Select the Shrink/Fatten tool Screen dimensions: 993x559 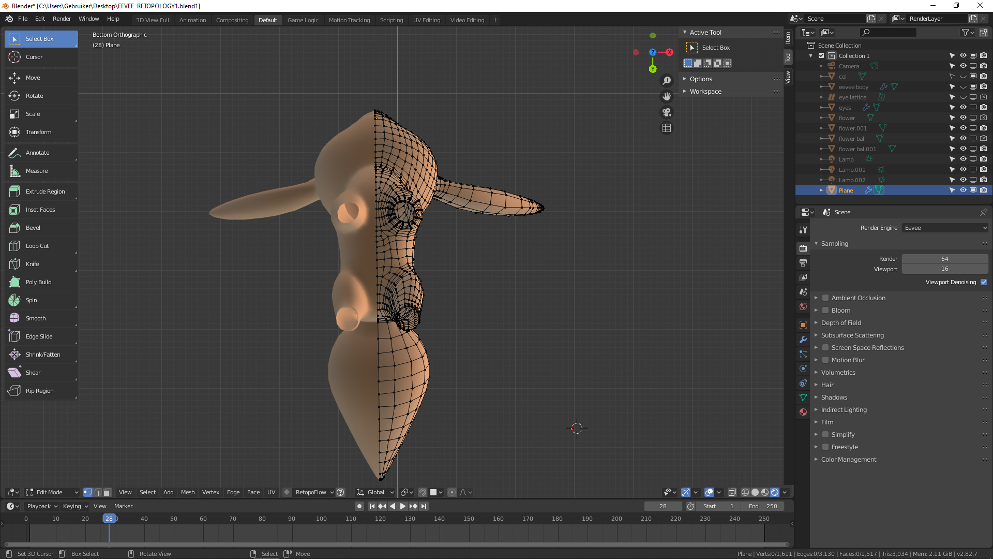[x=42, y=355]
